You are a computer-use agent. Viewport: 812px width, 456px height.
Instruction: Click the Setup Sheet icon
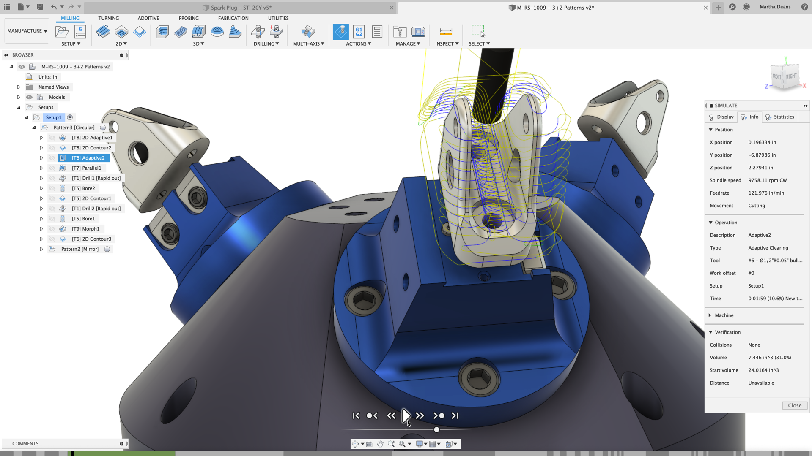[x=377, y=32]
